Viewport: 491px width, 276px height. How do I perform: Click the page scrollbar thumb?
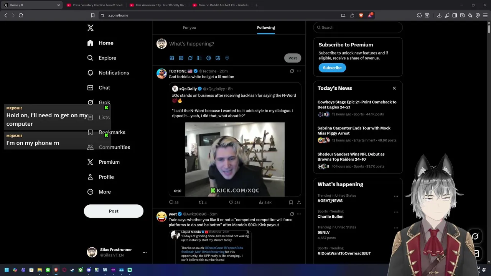pyautogui.click(x=489, y=29)
